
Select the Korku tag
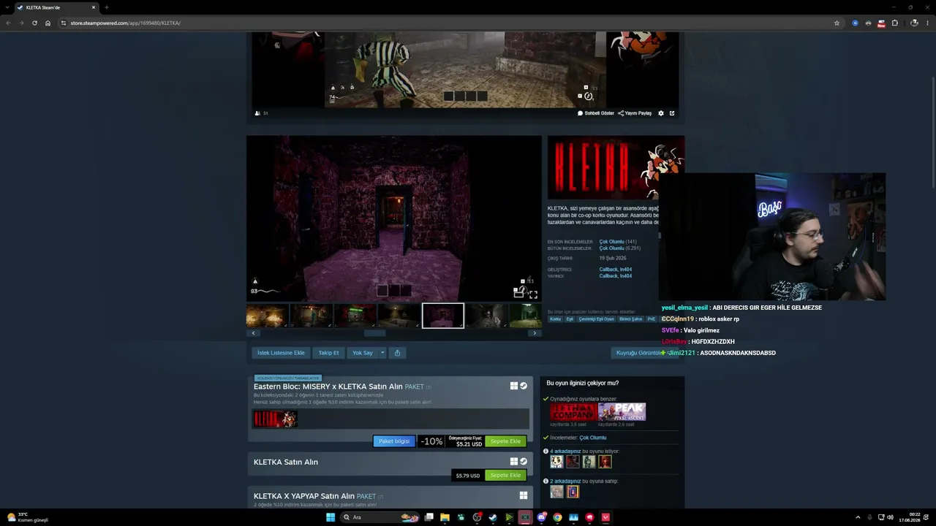coord(556,319)
